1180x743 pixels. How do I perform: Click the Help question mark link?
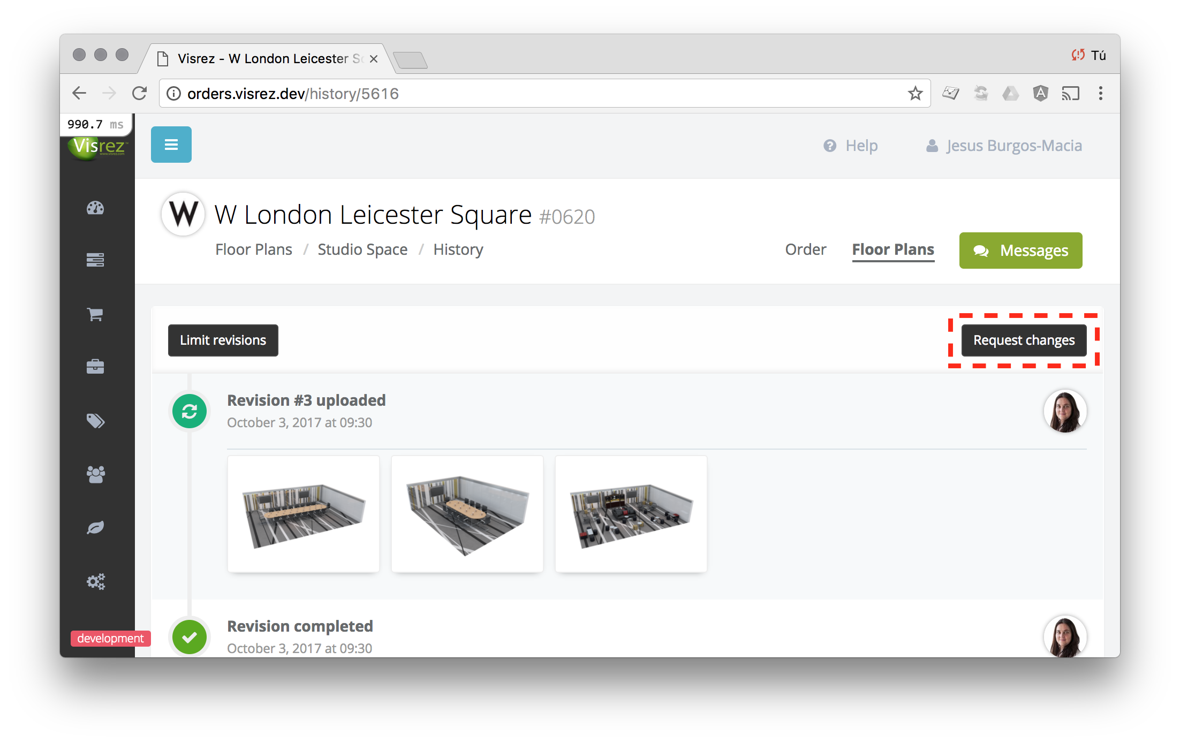tap(851, 146)
